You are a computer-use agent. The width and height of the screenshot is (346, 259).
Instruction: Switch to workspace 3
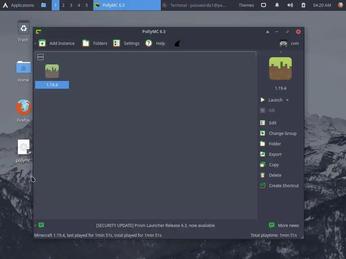coord(71,5)
